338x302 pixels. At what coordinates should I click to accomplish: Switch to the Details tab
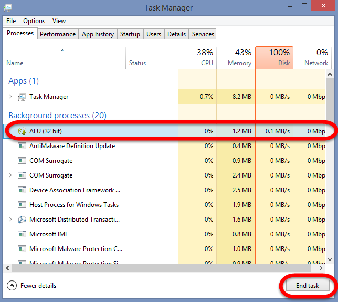click(176, 34)
